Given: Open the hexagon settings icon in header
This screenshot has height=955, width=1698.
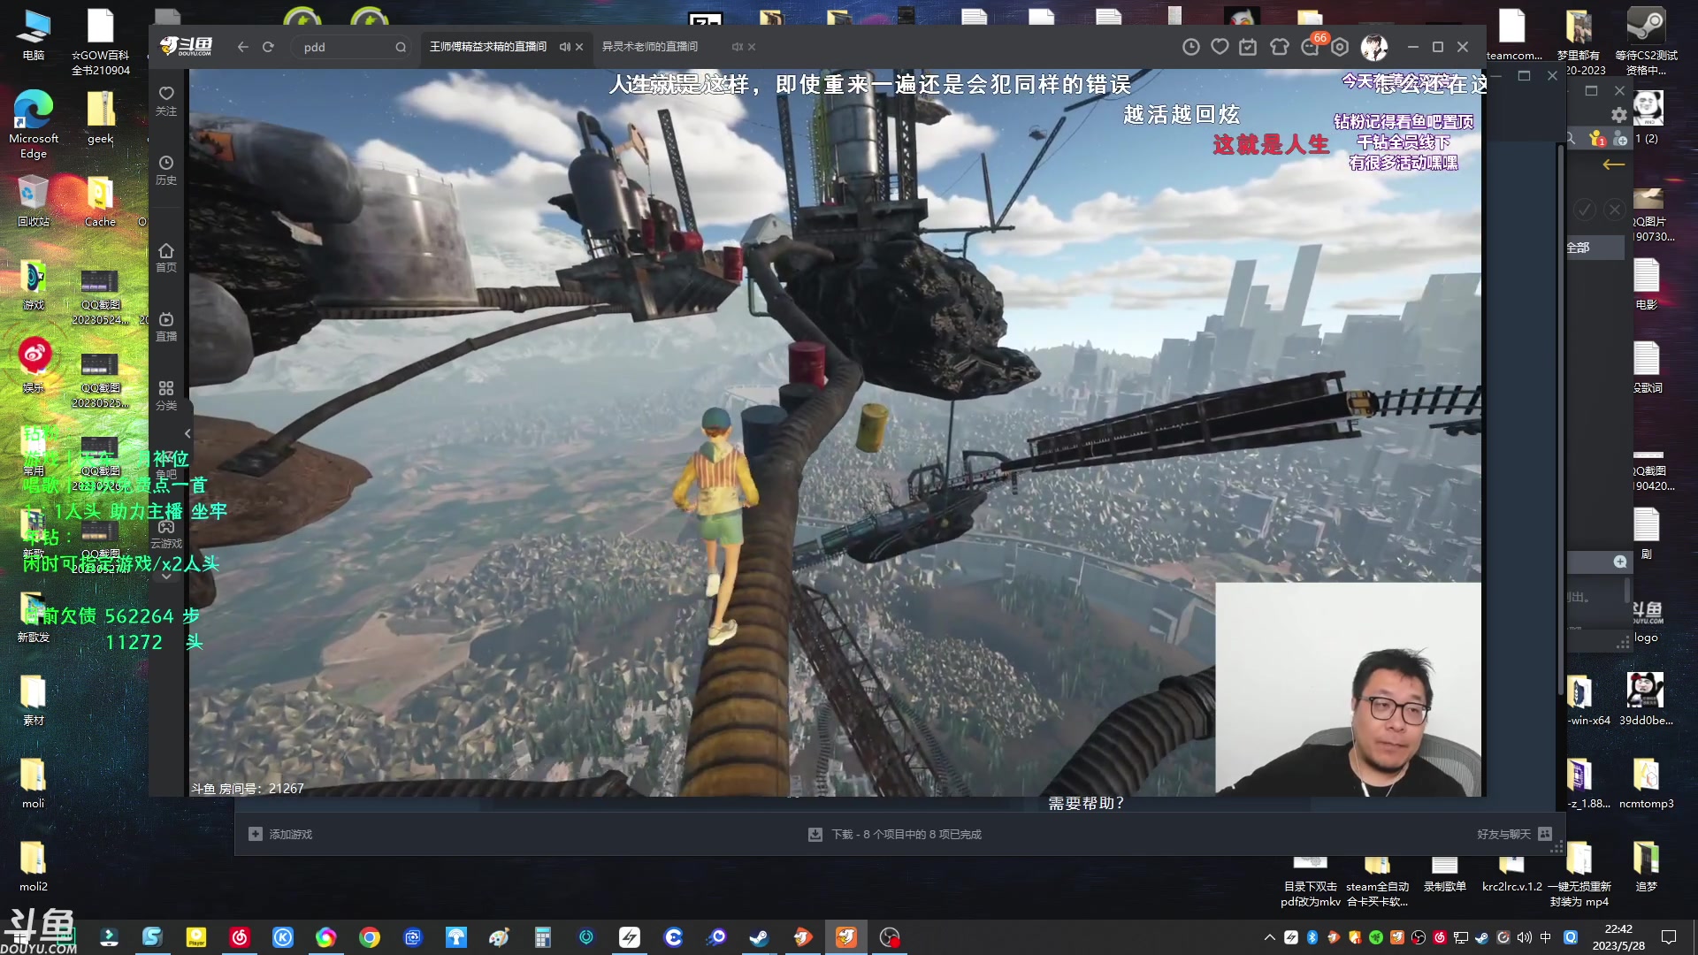Looking at the screenshot, I should pos(1340,47).
